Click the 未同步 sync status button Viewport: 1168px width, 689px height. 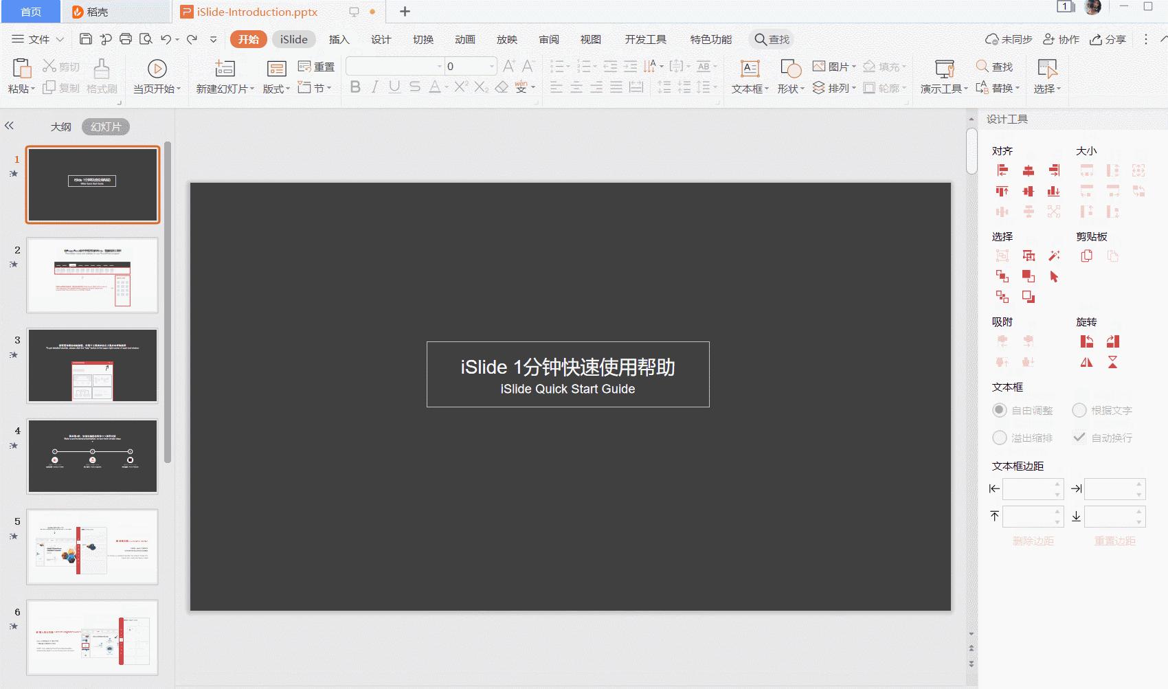coord(1009,39)
